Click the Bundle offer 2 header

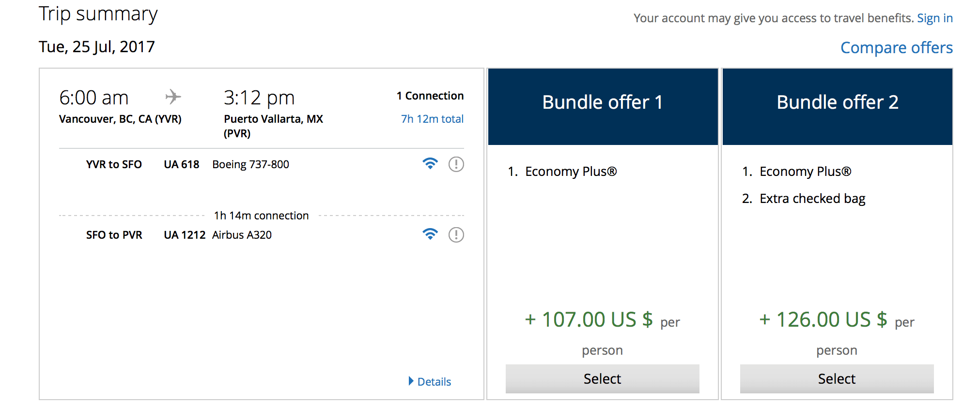point(837,102)
